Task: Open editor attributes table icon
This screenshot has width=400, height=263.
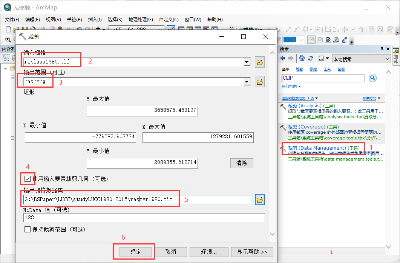Action: pos(371,29)
